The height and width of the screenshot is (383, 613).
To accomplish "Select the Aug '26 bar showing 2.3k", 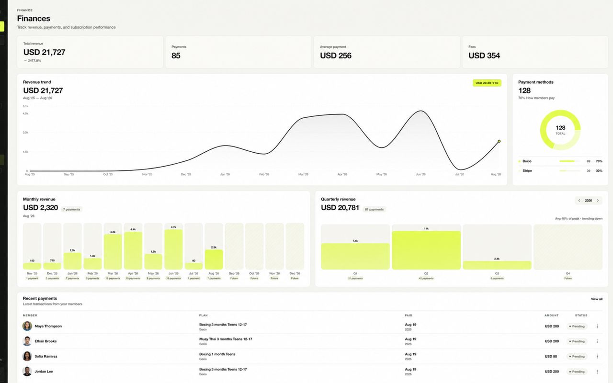I will point(214,259).
